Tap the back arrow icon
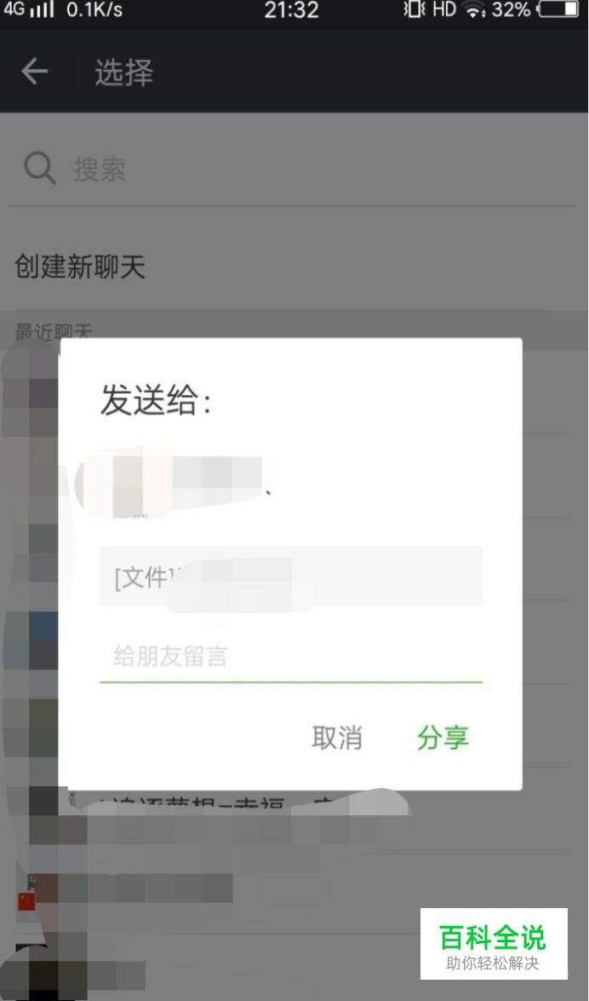 pyautogui.click(x=34, y=71)
